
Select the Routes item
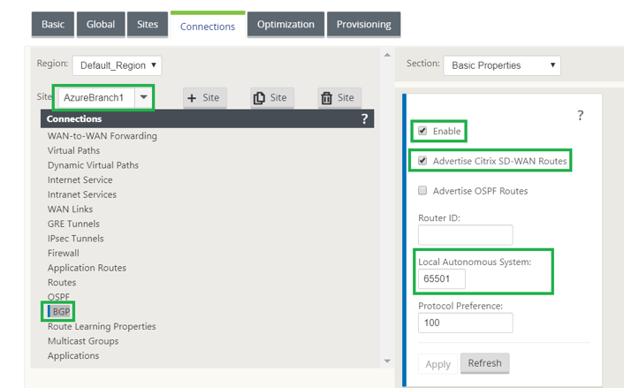[62, 283]
